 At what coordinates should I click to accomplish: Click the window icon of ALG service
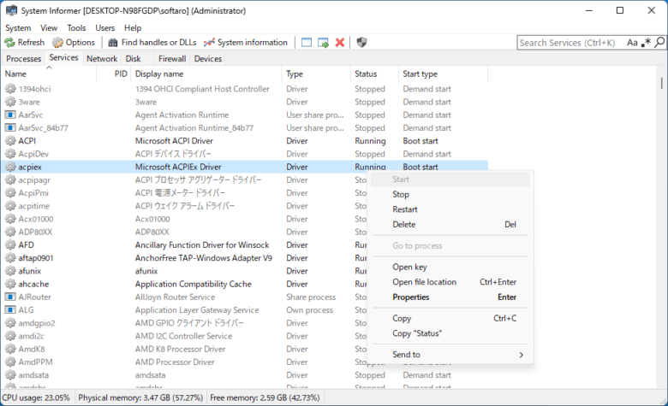[10, 310]
